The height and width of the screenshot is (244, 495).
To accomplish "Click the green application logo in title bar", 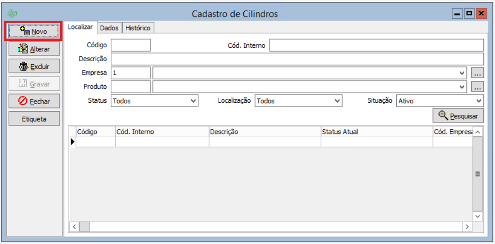I will (13, 14).
